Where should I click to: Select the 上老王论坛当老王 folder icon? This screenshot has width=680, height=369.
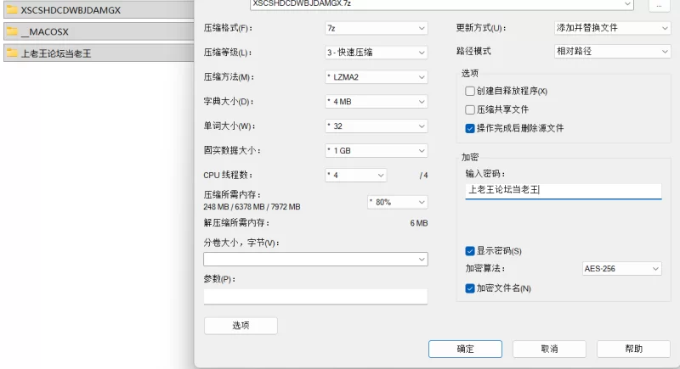(12, 53)
